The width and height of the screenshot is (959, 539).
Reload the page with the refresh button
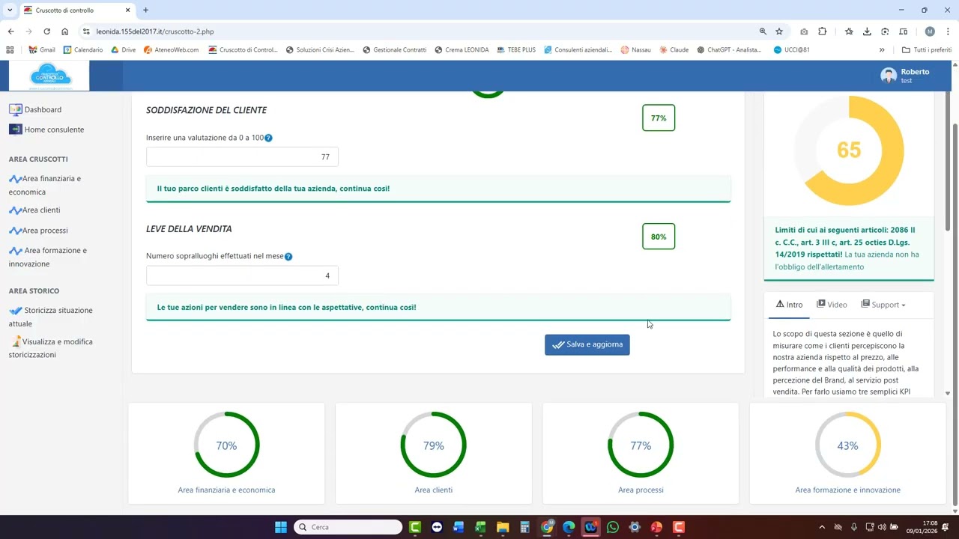tap(46, 31)
